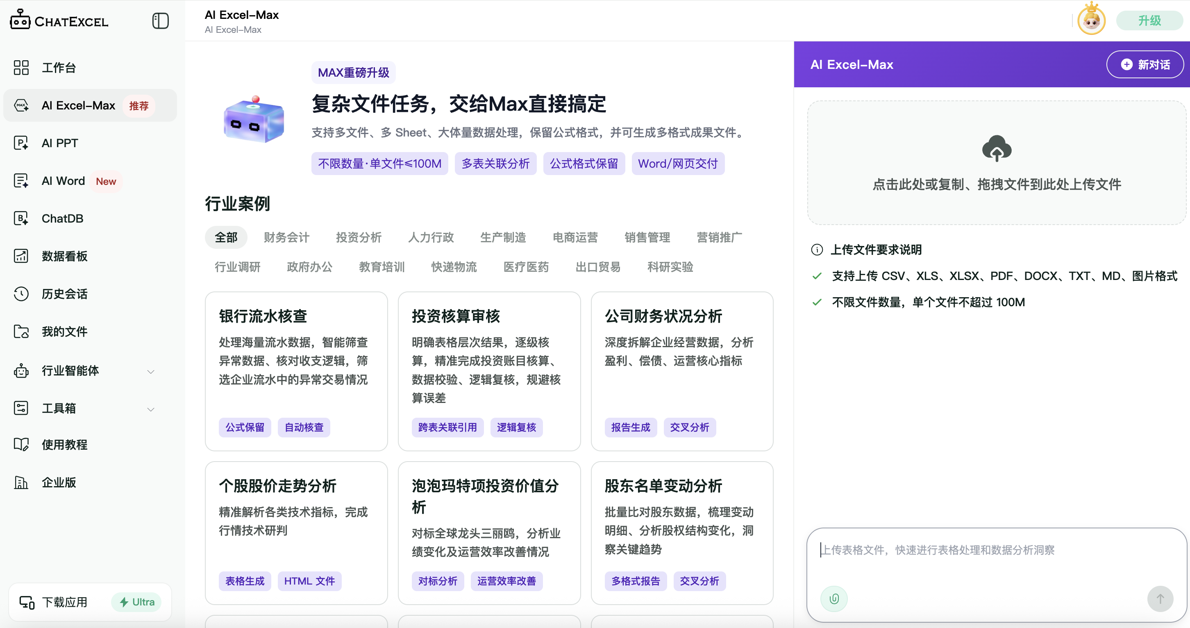The width and height of the screenshot is (1190, 628).
Task: Click the 升级 upgrade button
Action: click(1149, 20)
